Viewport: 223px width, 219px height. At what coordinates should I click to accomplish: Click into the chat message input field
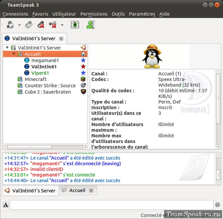point(111,205)
